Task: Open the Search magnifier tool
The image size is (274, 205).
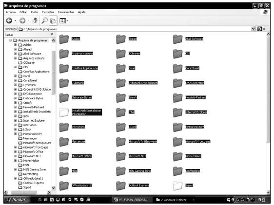Action: (44, 20)
